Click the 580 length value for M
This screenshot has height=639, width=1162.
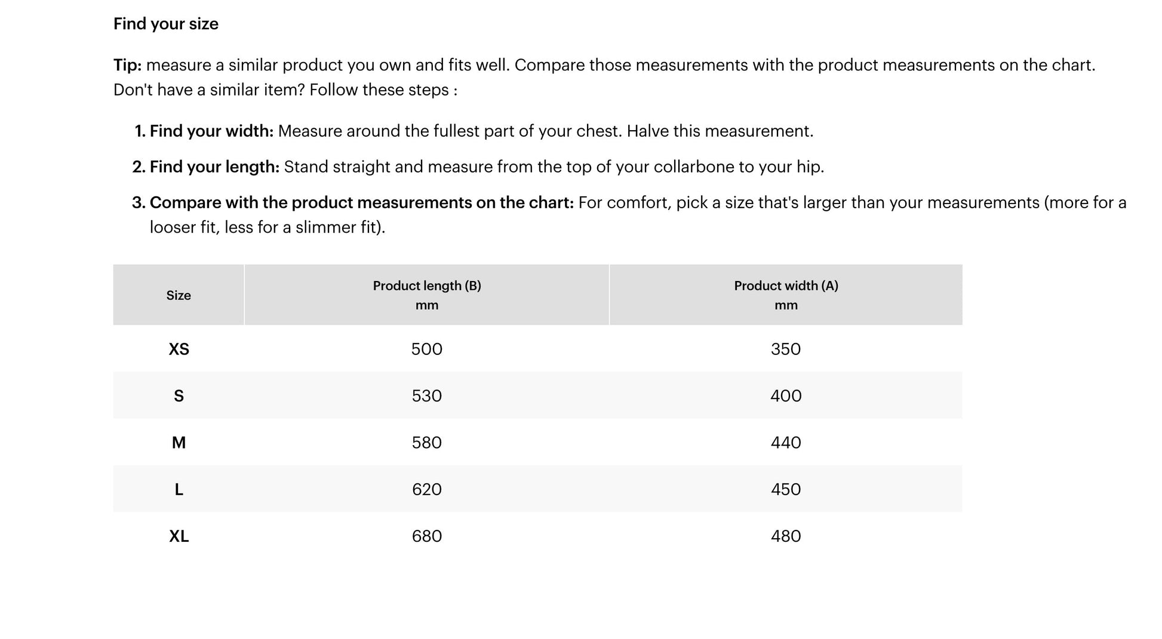(427, 443)
